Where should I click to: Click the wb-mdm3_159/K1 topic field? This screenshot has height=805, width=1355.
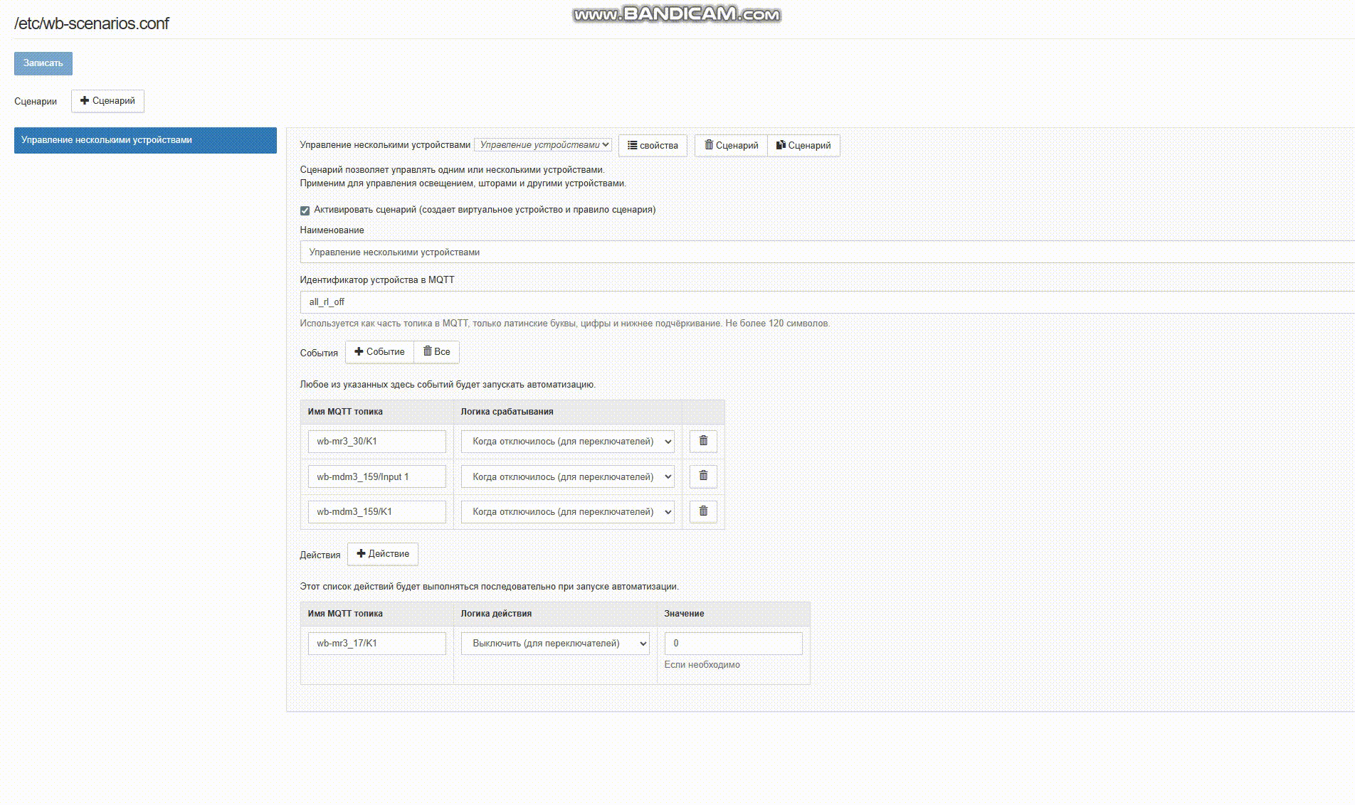(377, 512)
